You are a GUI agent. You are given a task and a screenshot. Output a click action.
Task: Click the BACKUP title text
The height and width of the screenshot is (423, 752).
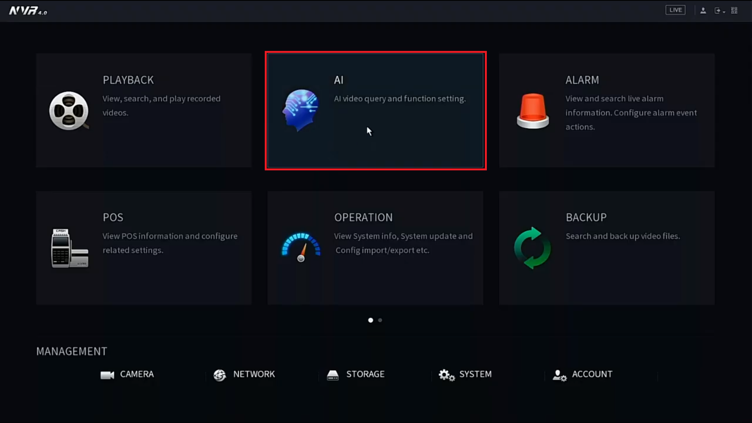(x=586, y=217)
